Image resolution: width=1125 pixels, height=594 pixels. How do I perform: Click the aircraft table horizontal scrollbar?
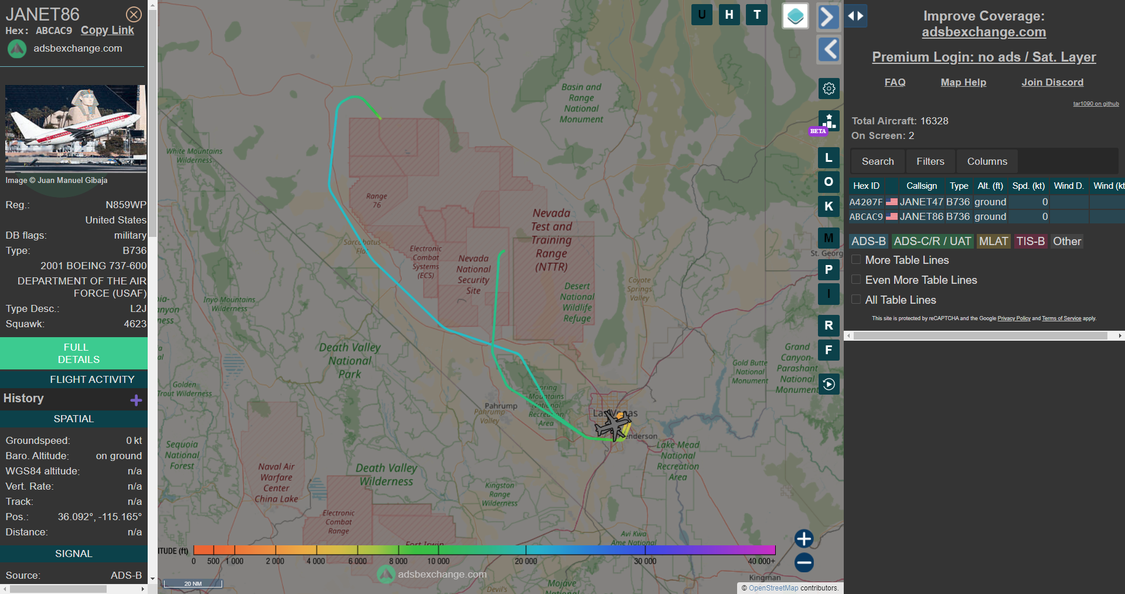pyautogui.click(x=980, y=336)
